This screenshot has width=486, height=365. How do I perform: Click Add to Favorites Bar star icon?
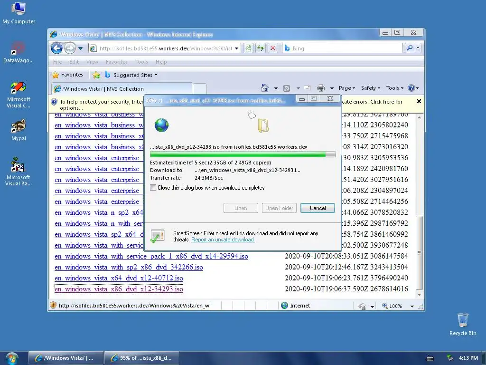[96, 75]
